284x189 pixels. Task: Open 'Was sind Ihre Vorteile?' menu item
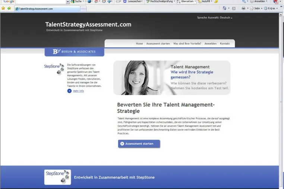(x=187, y=44)
